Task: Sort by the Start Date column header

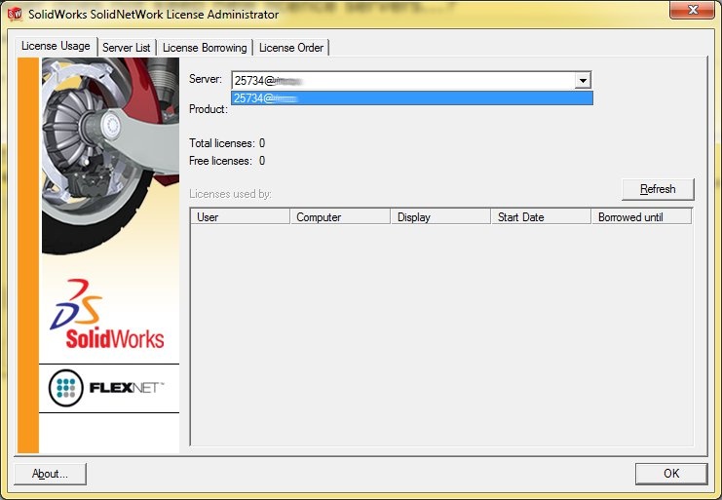Action: coord(541,216)
